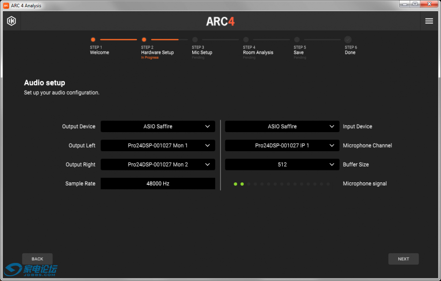Click the Step 1 Welcome circle

(93, 40)
